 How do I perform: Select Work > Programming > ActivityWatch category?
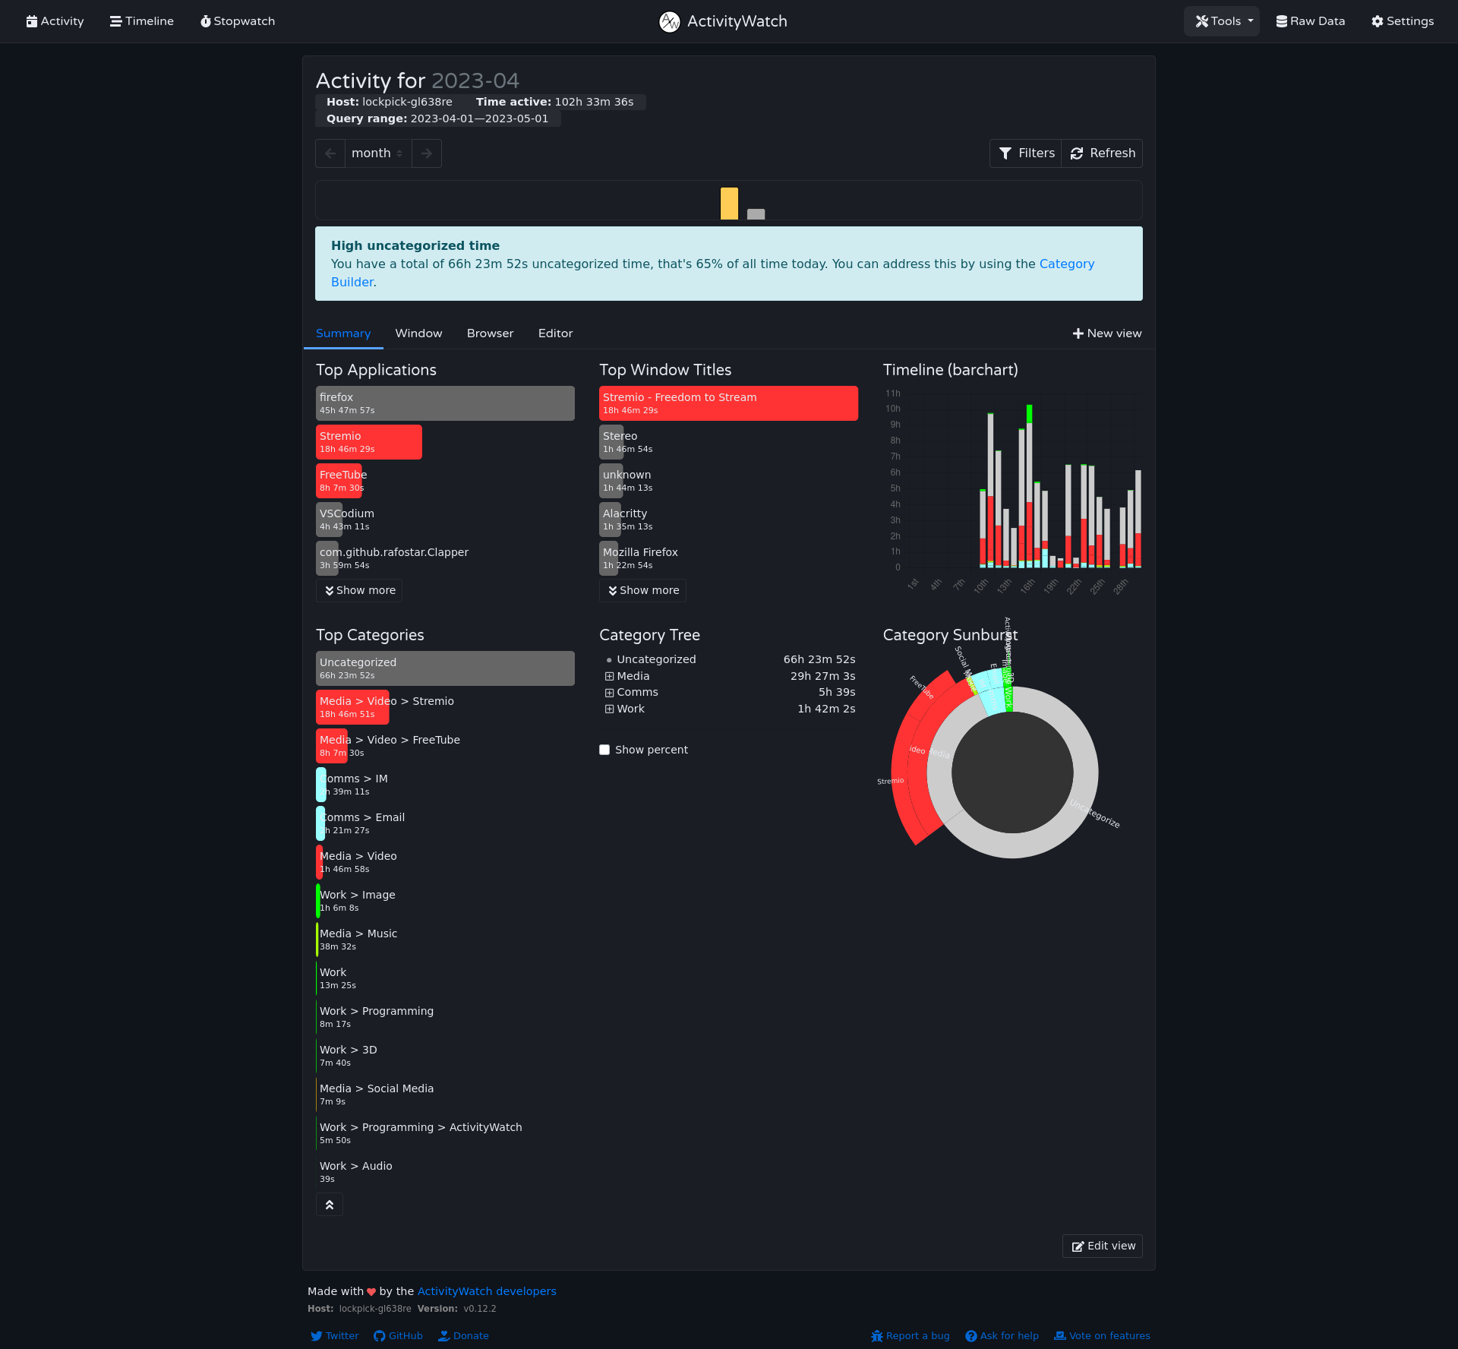[421, 1133]
